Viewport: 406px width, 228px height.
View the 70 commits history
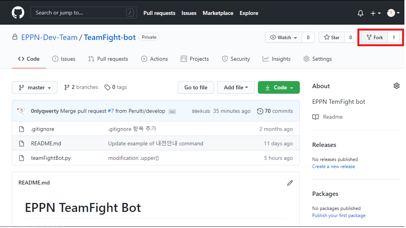click(x=275, y=111)
